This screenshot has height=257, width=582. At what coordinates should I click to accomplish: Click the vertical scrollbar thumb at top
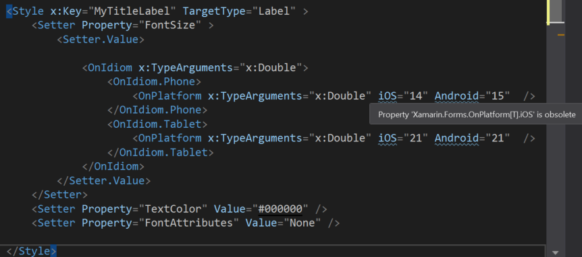tap(556, 12)
